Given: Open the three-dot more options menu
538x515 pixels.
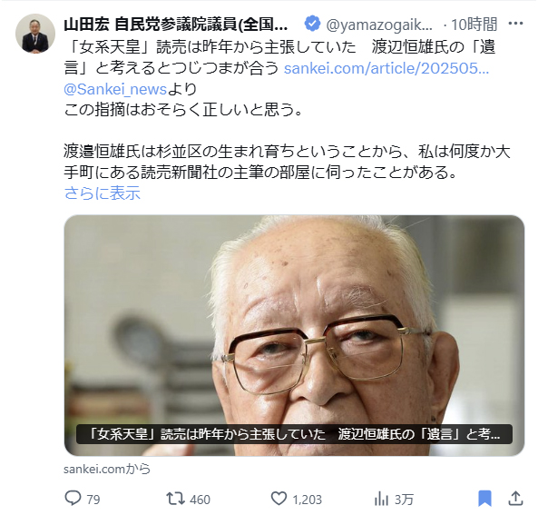Looking at the screenshot, I should pos(515,24).
